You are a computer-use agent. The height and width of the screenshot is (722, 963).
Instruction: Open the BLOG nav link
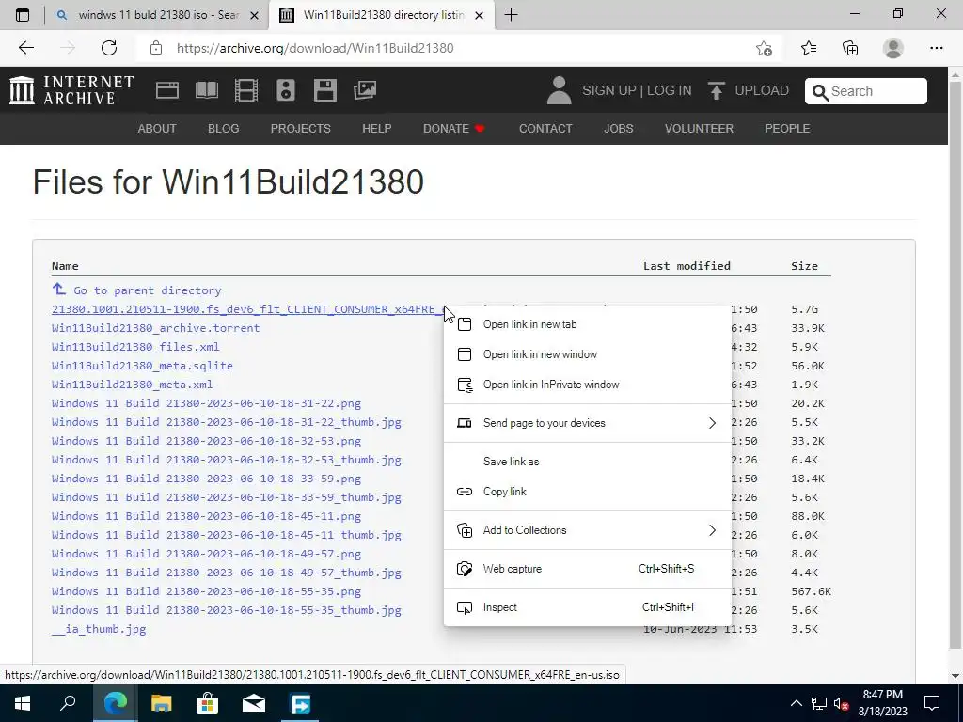tap(223, 128)
